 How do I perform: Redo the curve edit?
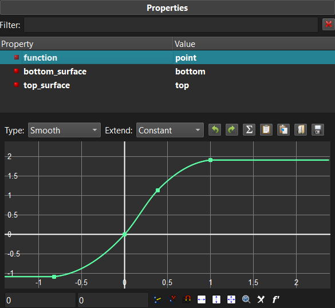click(x=232, y=129)
